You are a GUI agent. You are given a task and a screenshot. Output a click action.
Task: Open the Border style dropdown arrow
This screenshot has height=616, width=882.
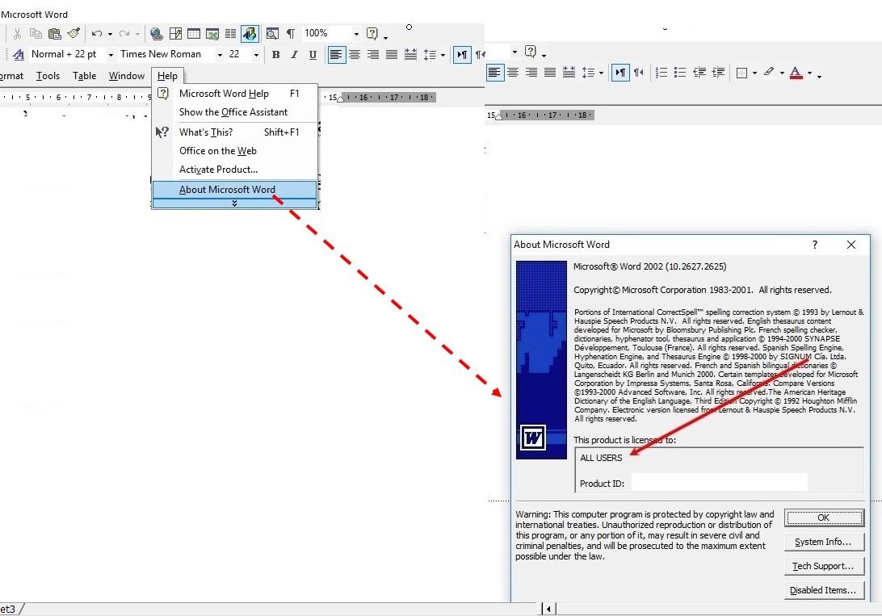click(754, 73)
